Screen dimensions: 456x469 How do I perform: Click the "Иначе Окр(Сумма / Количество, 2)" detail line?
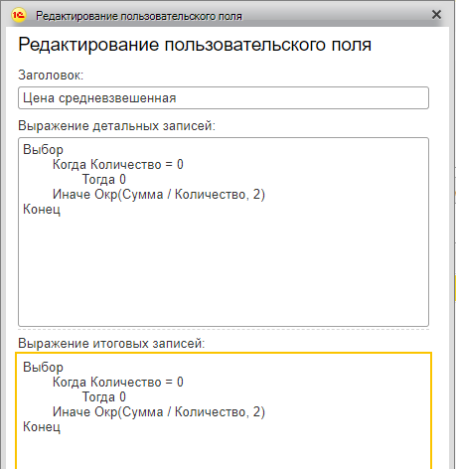point(159,195)
